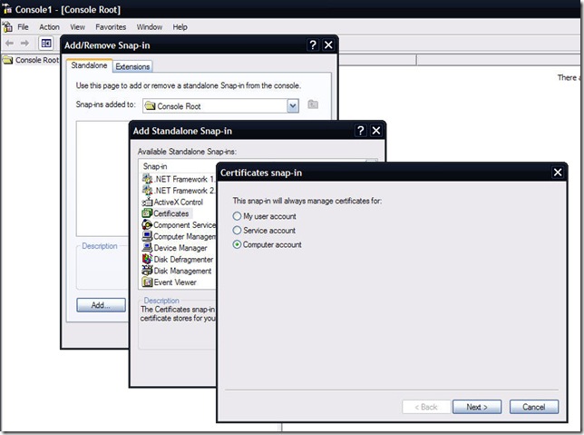Viewport: 584px width, 435px height.
Task: Close the Add/Remove Snap-in dialog
Action: 328,45
